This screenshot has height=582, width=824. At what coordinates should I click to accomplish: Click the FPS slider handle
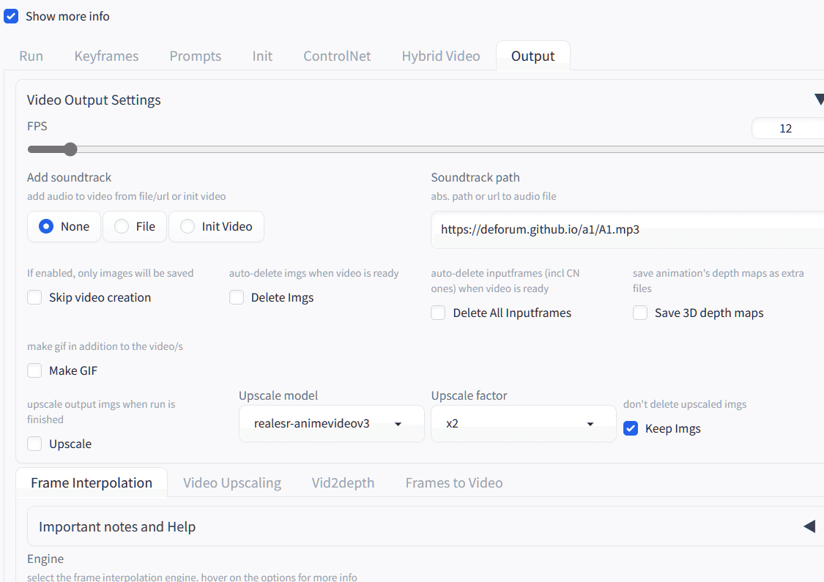[x=70, y=149]
